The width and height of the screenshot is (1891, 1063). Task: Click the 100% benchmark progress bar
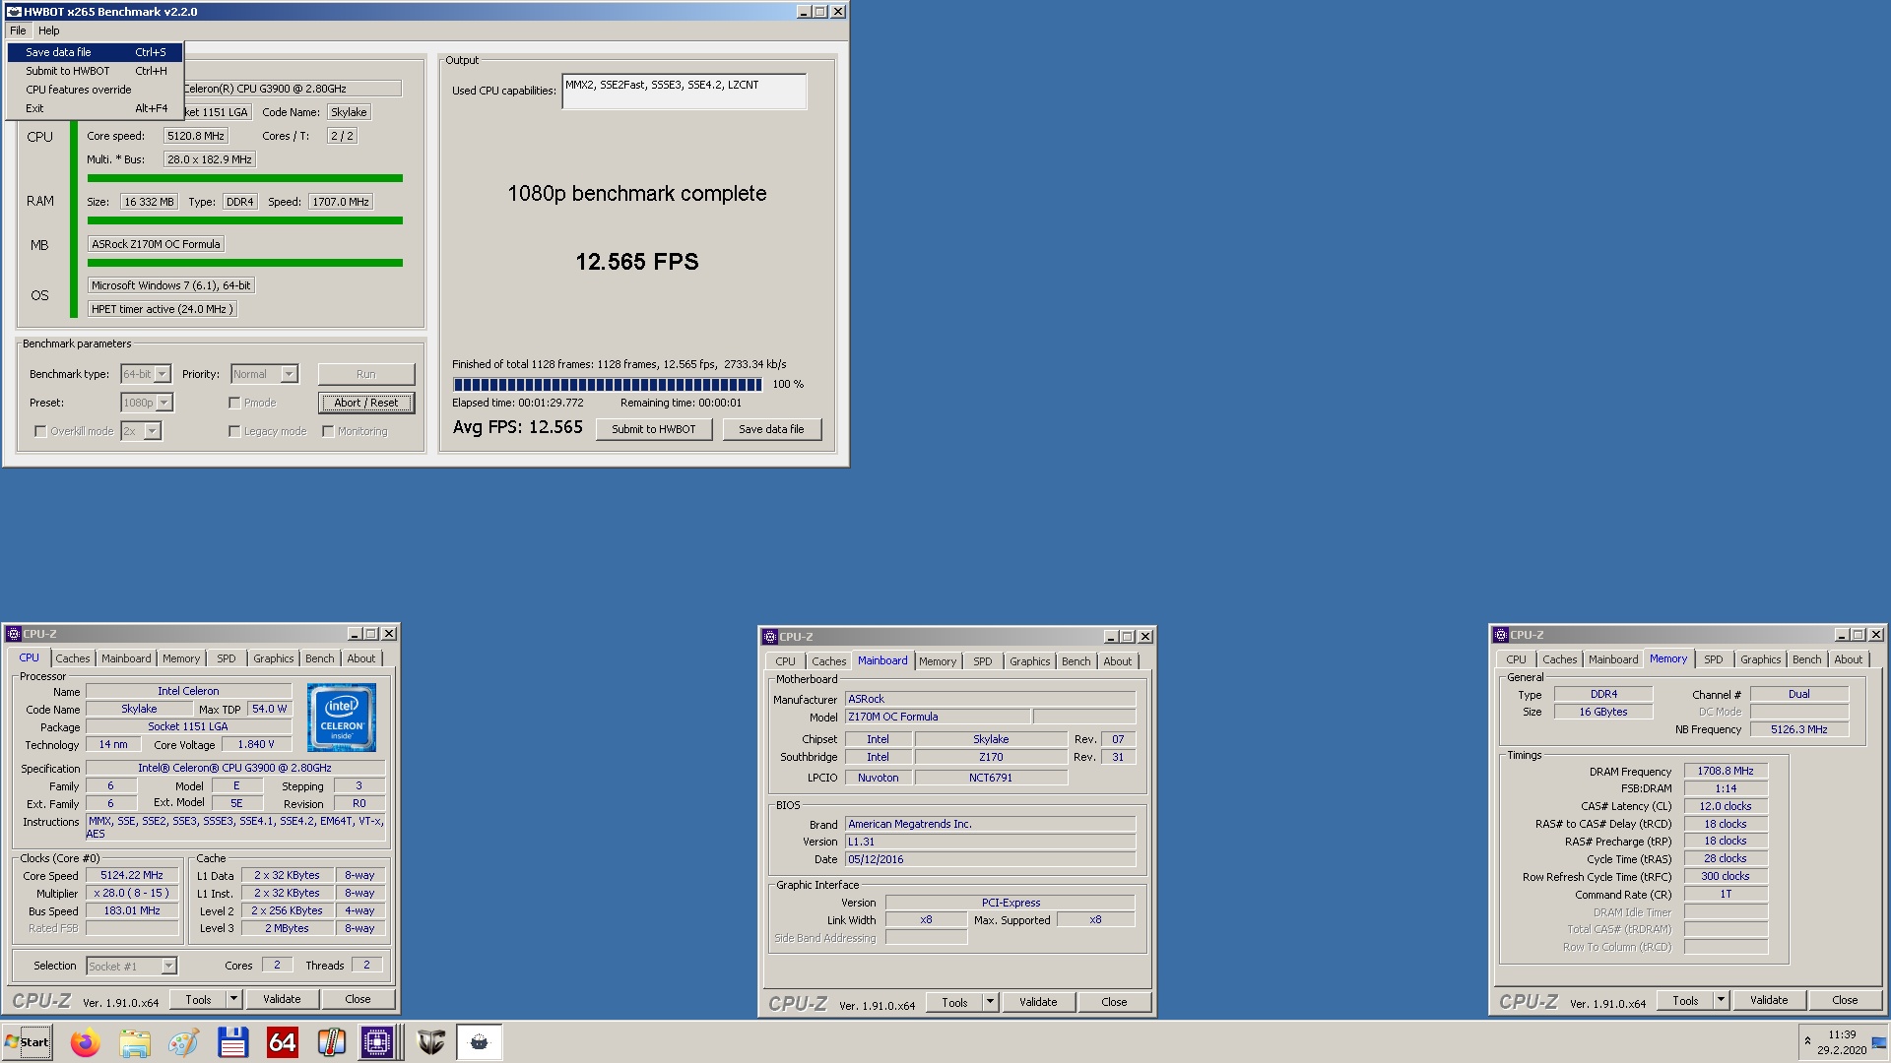point(608,384)
